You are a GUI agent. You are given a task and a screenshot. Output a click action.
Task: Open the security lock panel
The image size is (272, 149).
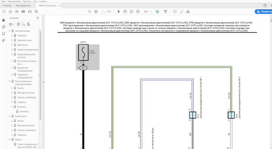coord(3,20)
